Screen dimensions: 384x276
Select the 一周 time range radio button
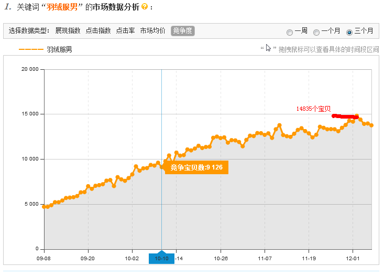click(290, 32)
